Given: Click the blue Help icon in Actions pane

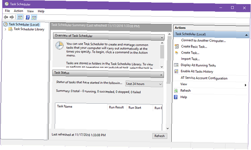Looking at the screenshot, I should pos(176,97).
